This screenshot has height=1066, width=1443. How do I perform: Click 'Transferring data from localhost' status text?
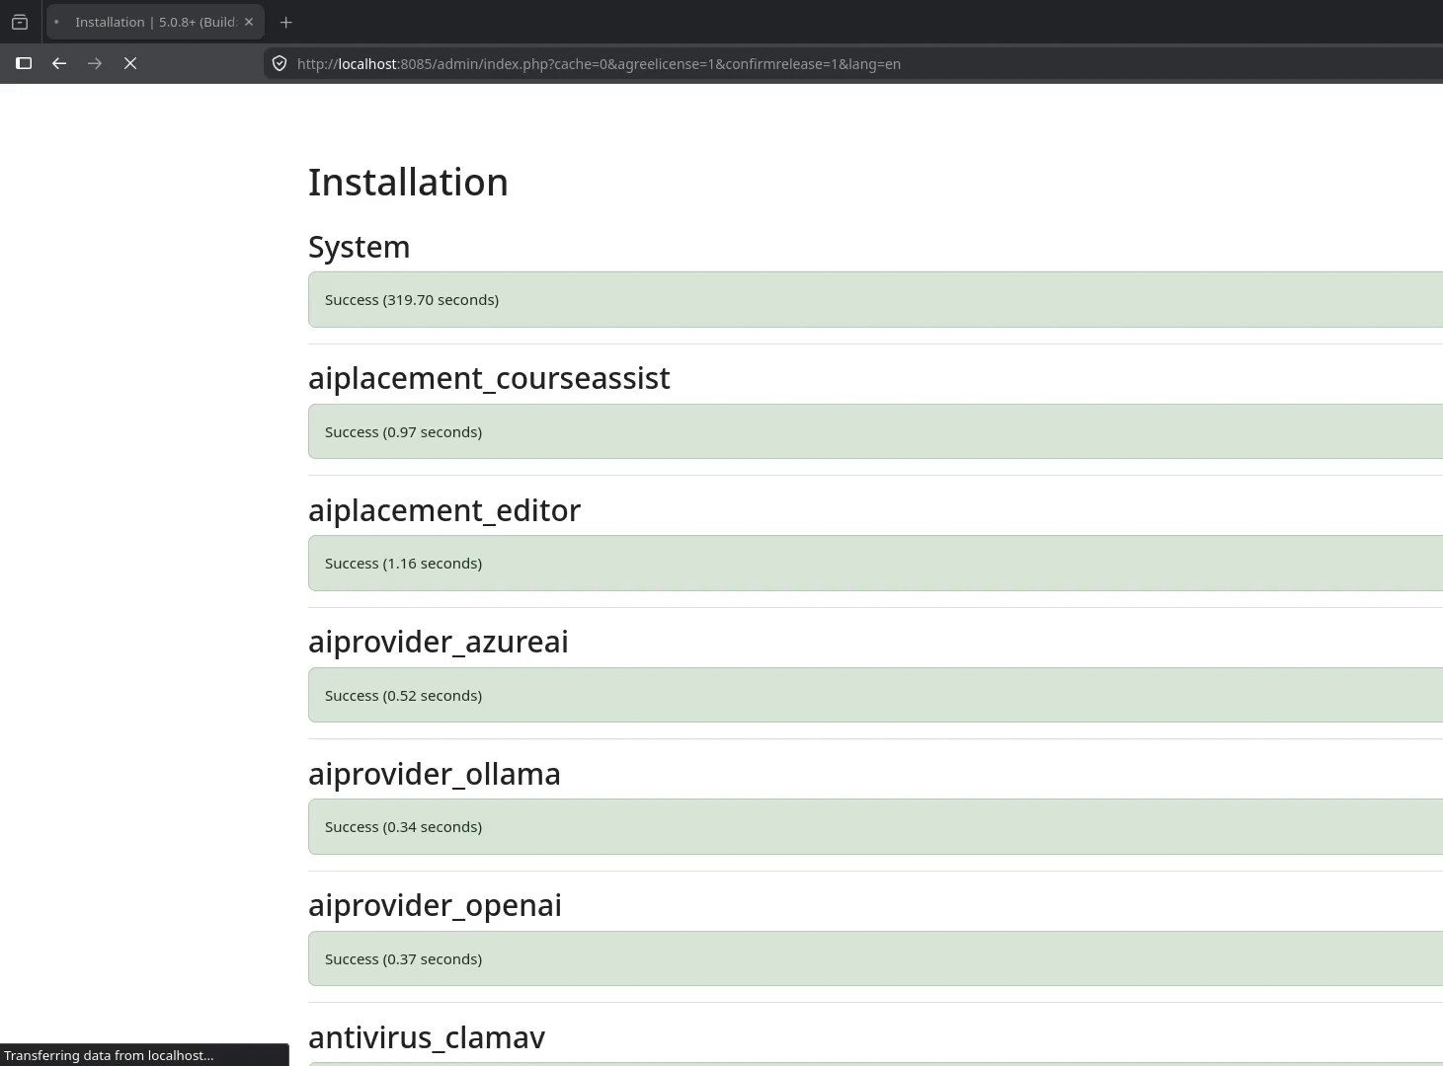tap(109, 1055)
